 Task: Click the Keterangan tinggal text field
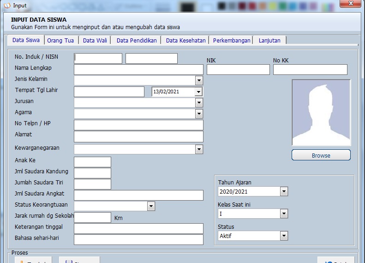coord(138,229)
